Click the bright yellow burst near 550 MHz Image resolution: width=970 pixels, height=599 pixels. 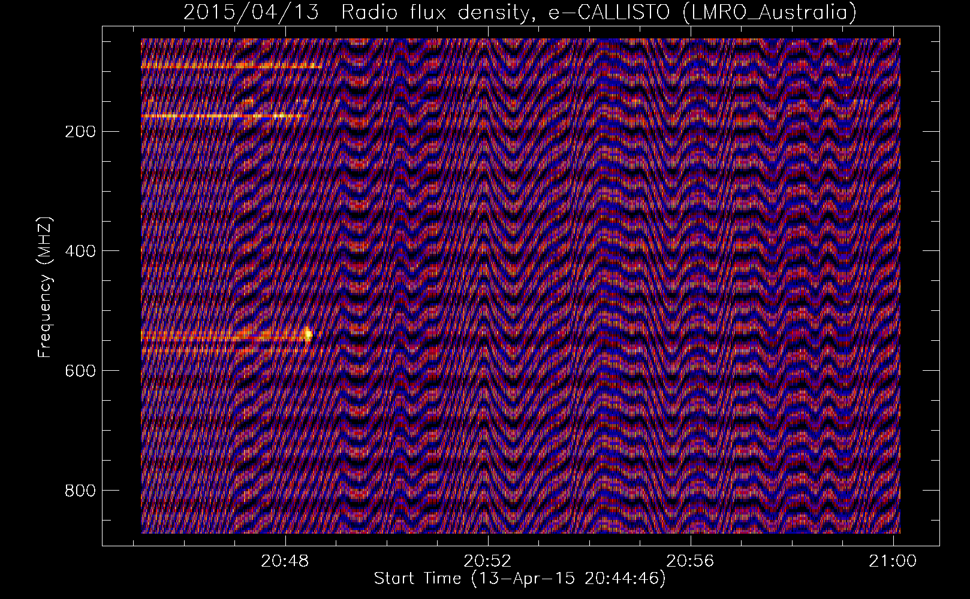(308, 334)
